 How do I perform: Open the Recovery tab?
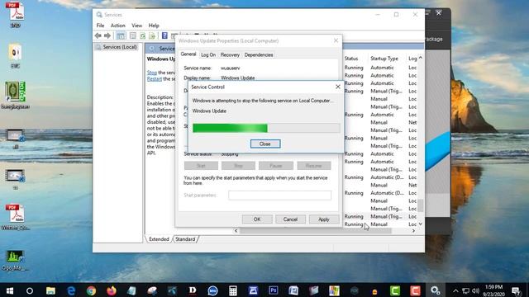click(x=230, y=54)
